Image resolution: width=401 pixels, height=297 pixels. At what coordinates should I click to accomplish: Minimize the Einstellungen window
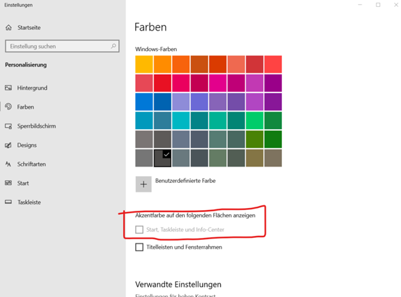tap(360, 5)
